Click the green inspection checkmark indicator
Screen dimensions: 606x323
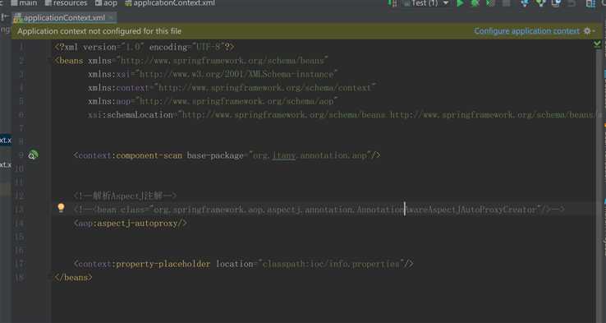pos(597,44)
